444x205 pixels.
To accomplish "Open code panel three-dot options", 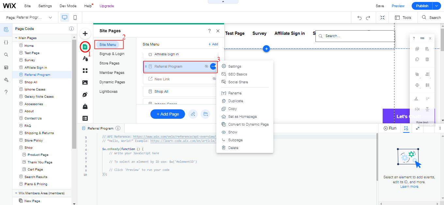I will coord(440,128).
